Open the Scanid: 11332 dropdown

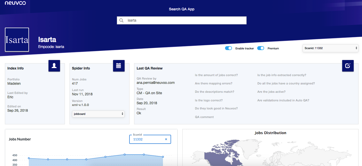coord(330,48)
